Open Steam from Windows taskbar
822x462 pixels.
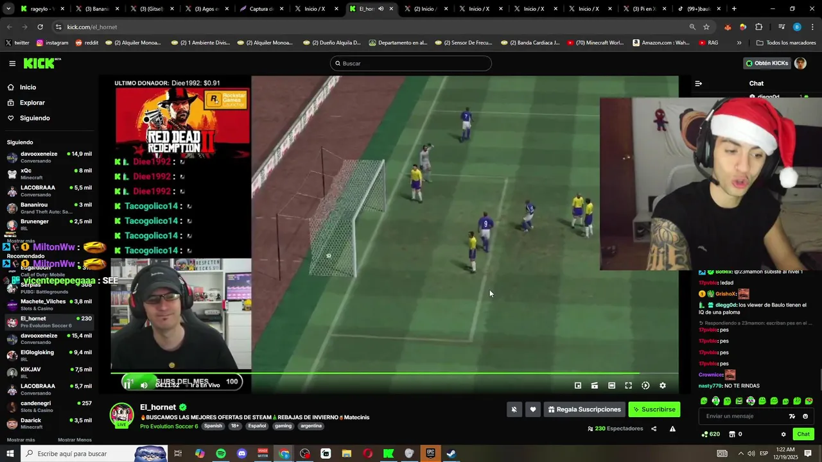451,454
